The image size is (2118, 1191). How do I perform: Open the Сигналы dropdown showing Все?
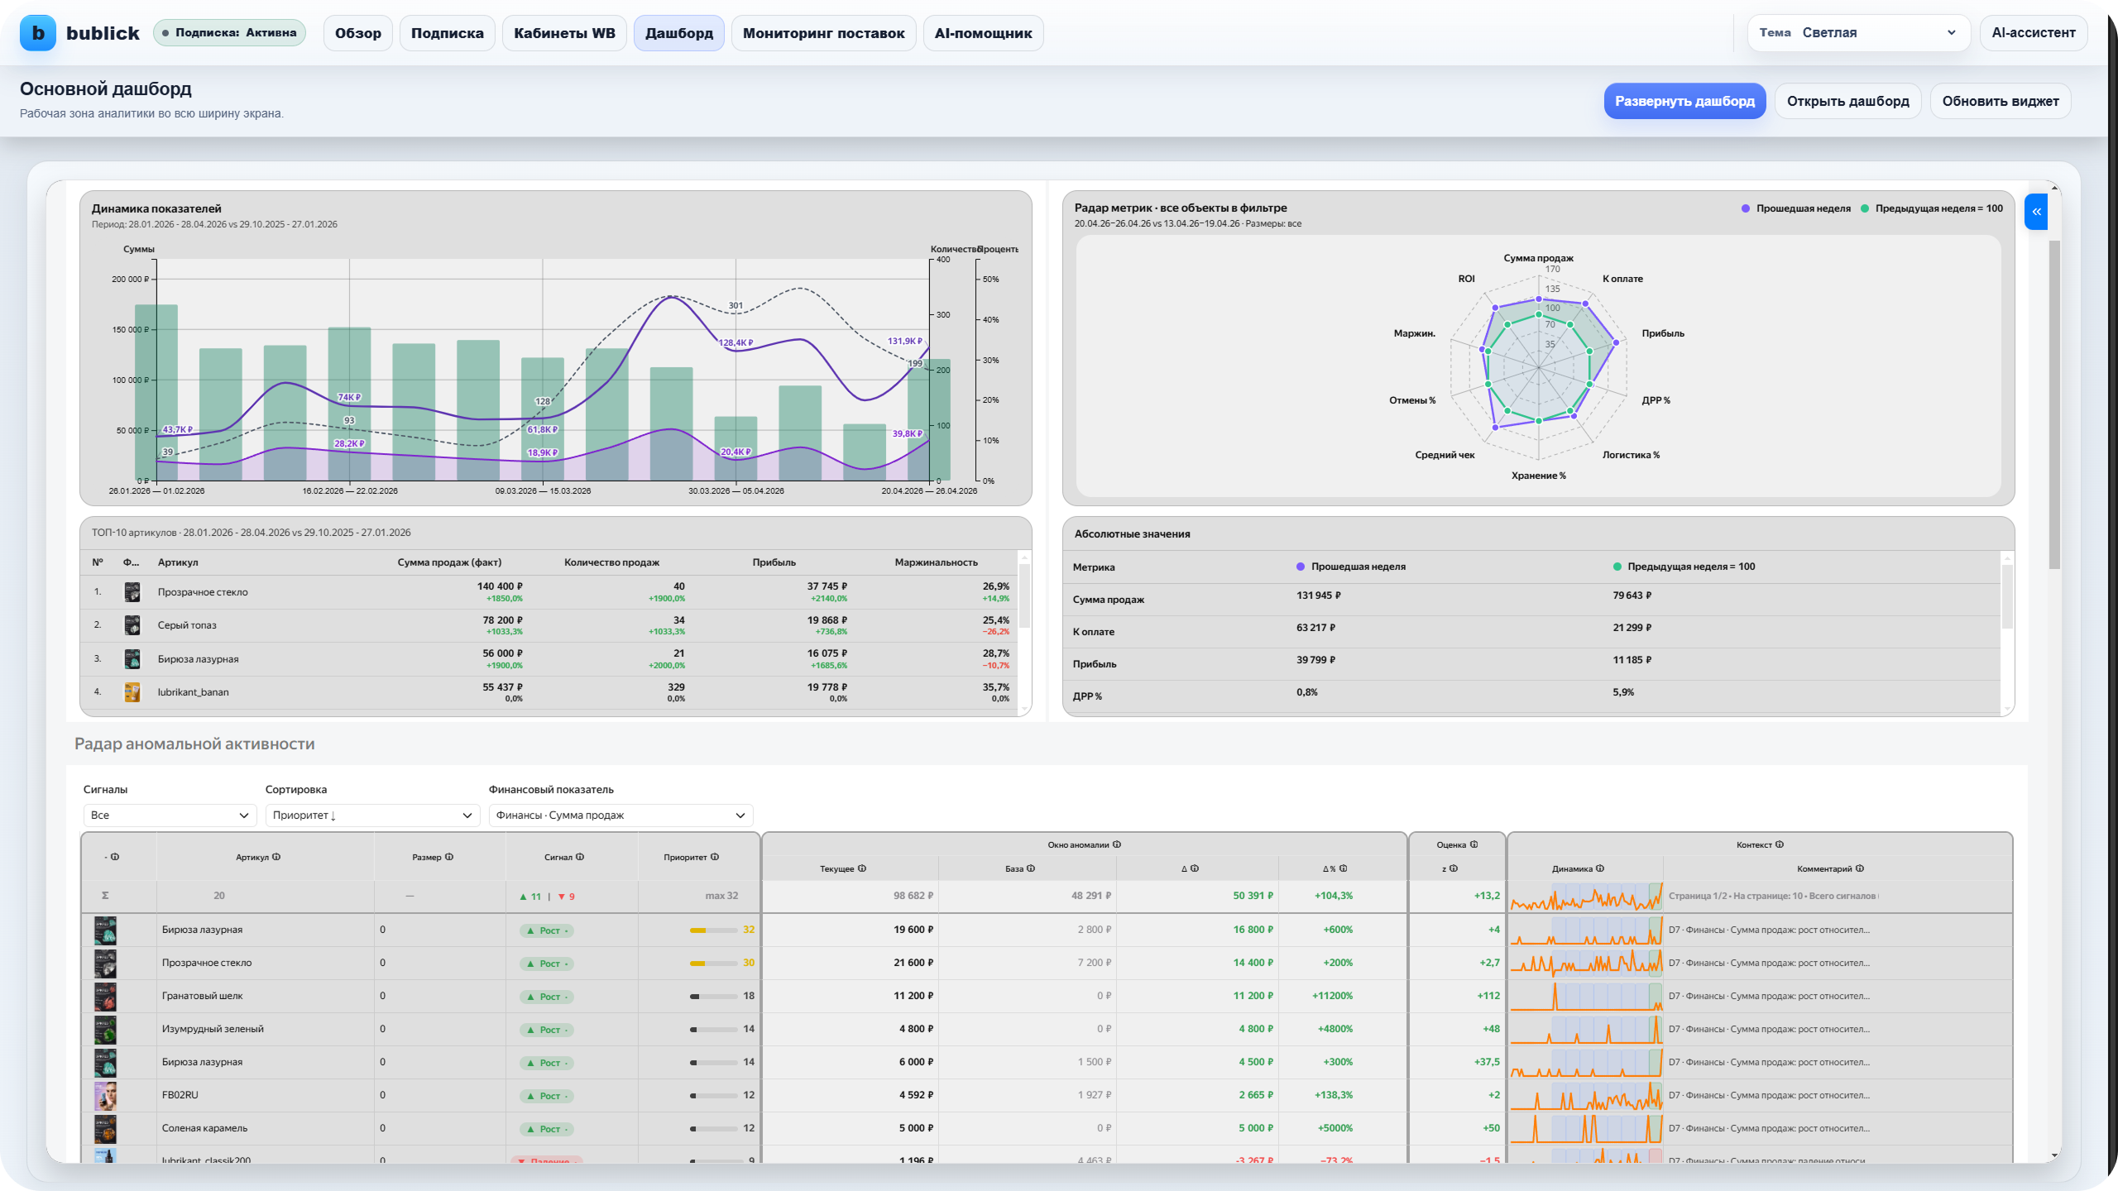170,816
